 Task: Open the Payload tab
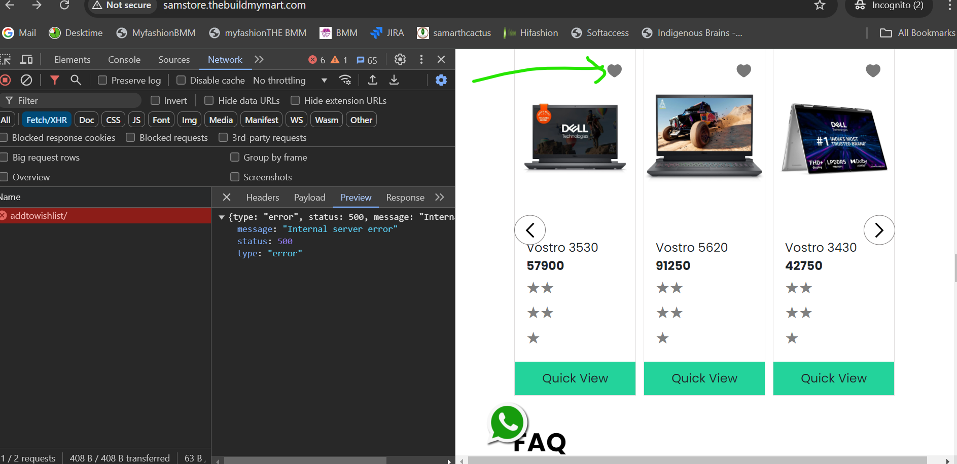pos(310,197)
